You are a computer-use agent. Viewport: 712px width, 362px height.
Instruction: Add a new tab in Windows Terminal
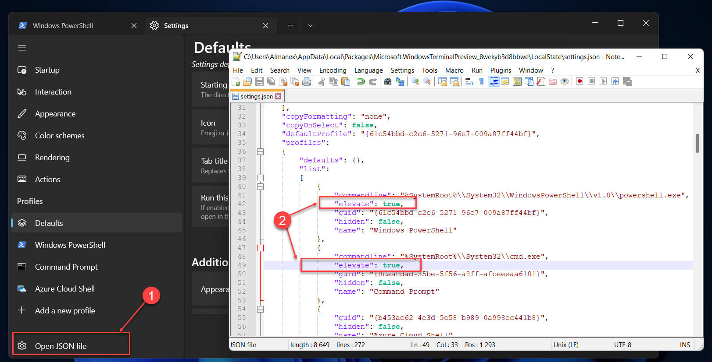coord(291,26)
